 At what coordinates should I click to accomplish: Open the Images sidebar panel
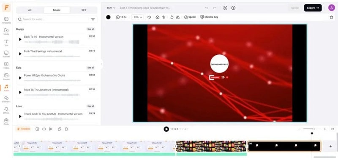pos(6,77)
